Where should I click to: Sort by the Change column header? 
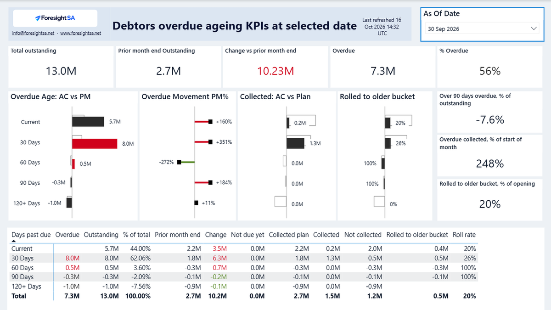point(216,235)
